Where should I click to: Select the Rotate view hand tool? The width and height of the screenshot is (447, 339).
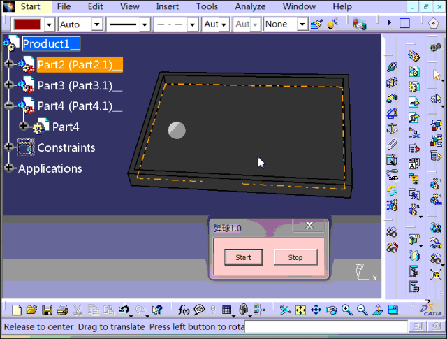point(332,310)
